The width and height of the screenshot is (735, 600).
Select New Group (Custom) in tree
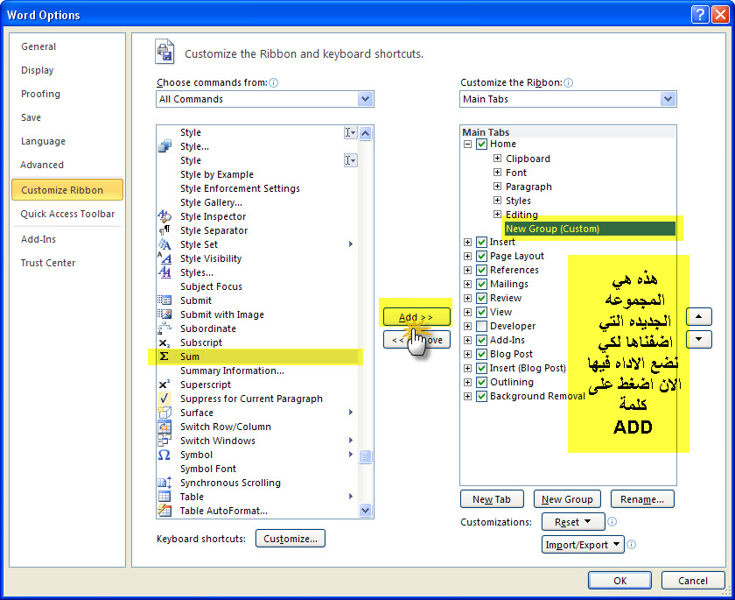pos(590,229)
